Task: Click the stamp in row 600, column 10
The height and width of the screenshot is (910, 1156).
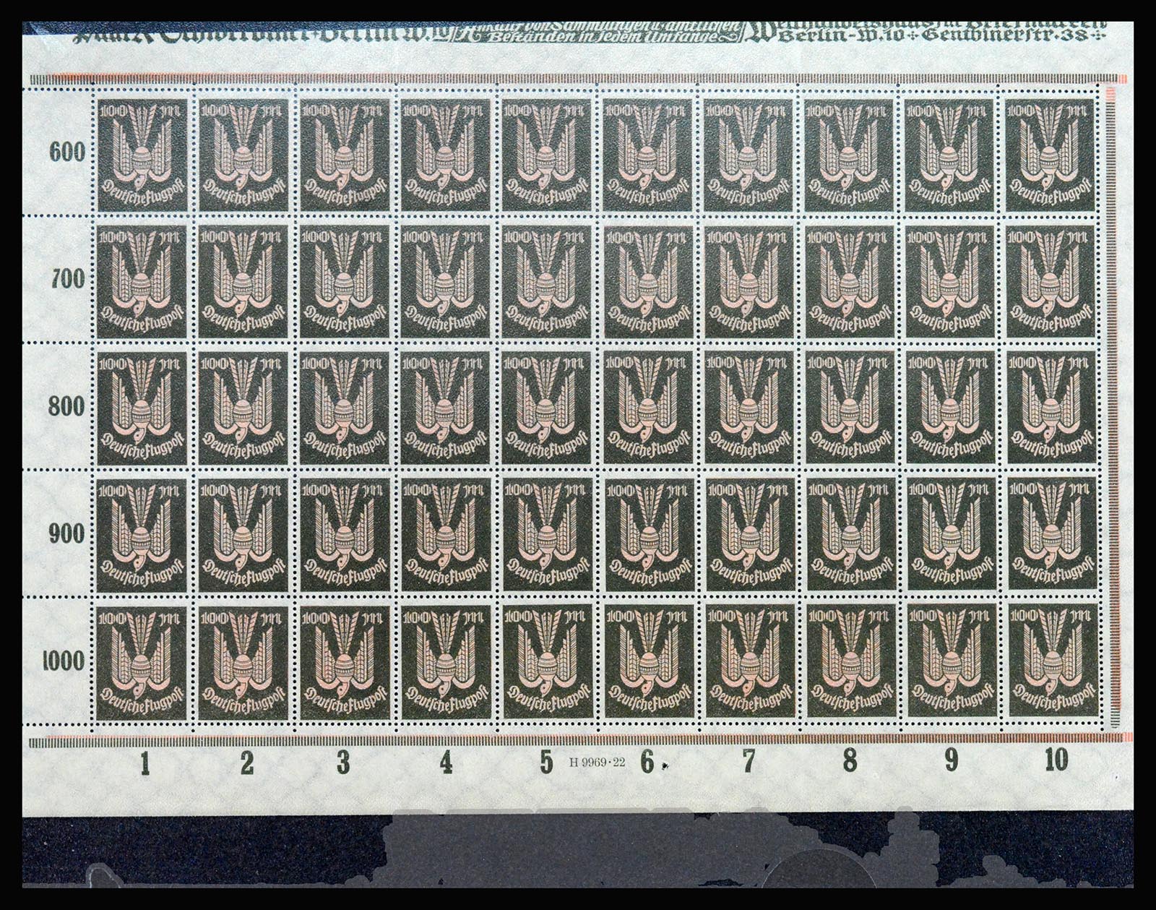Action: coord(1051,155)
